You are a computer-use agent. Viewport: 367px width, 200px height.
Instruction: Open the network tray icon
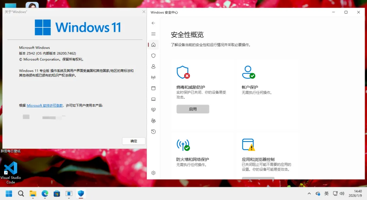click(x=335, y=194)
